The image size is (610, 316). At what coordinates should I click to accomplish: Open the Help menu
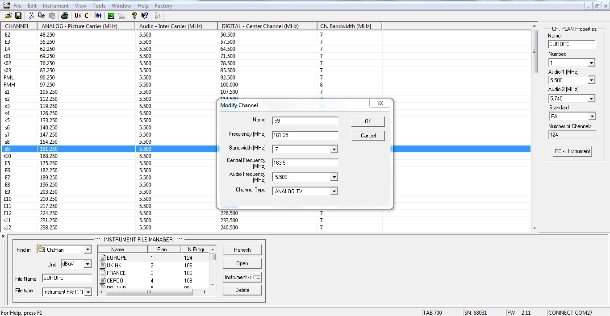coord(143,6)
